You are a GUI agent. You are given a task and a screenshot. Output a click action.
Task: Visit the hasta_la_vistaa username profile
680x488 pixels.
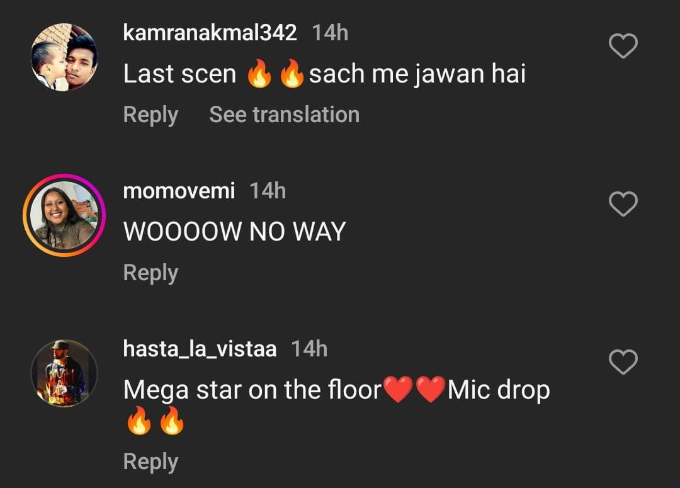(x=200, y=348)
